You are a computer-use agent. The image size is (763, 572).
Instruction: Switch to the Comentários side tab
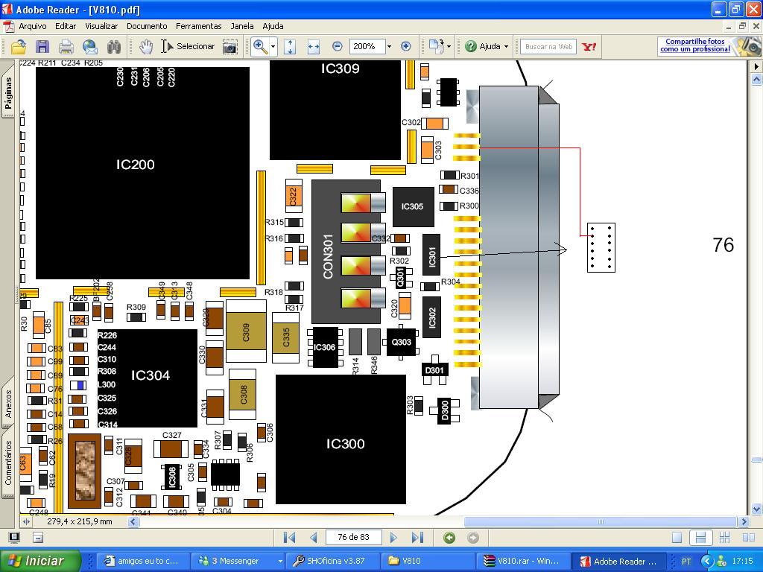8,463
